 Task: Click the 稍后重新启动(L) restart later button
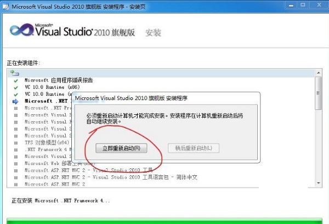point(194,148)
